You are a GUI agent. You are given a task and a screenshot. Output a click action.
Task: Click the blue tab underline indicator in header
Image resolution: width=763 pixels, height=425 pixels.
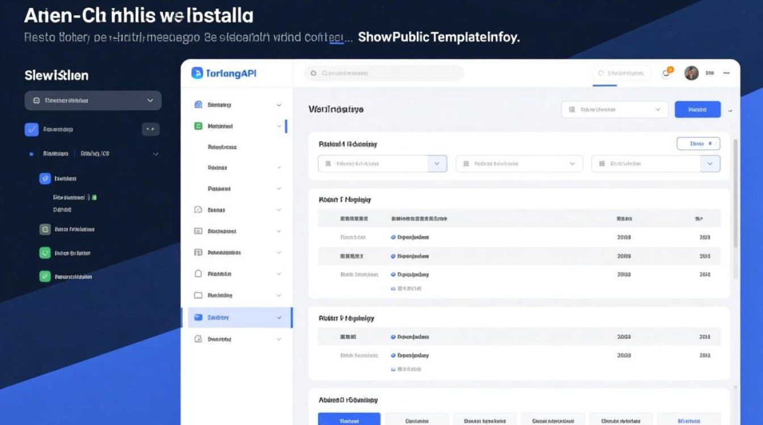point(606,85)
